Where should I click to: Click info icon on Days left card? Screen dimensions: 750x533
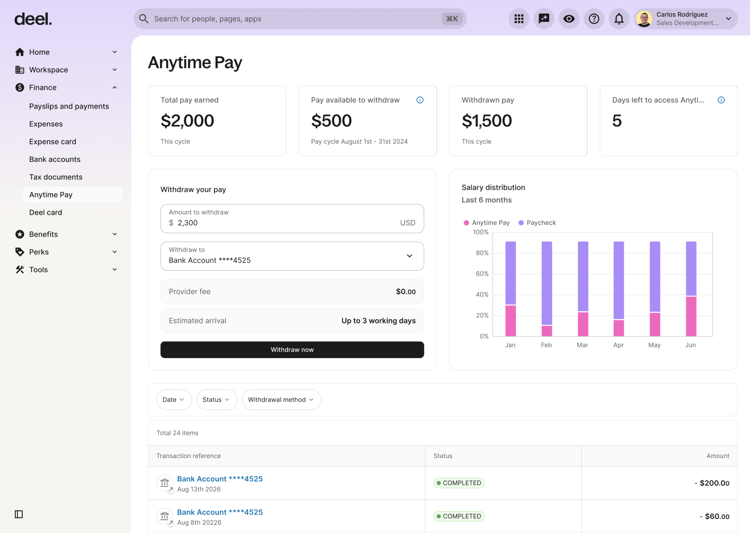721,100
